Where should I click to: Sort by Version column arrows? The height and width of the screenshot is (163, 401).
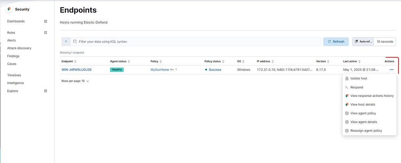(x=328, y=61)
